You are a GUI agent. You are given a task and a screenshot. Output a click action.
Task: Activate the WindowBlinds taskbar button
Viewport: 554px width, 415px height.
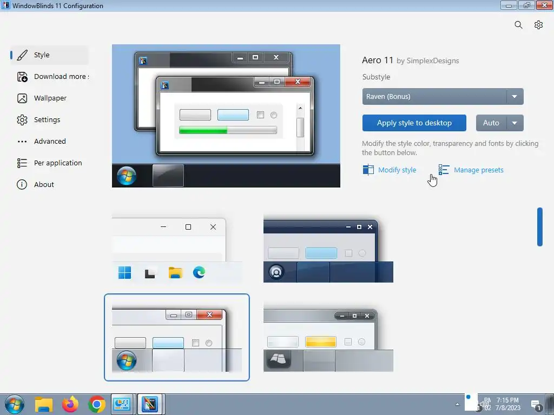pos(149,404)
